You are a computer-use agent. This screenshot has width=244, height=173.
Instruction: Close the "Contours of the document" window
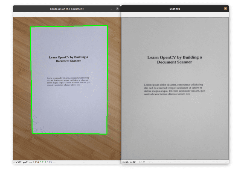coord(117,9)
